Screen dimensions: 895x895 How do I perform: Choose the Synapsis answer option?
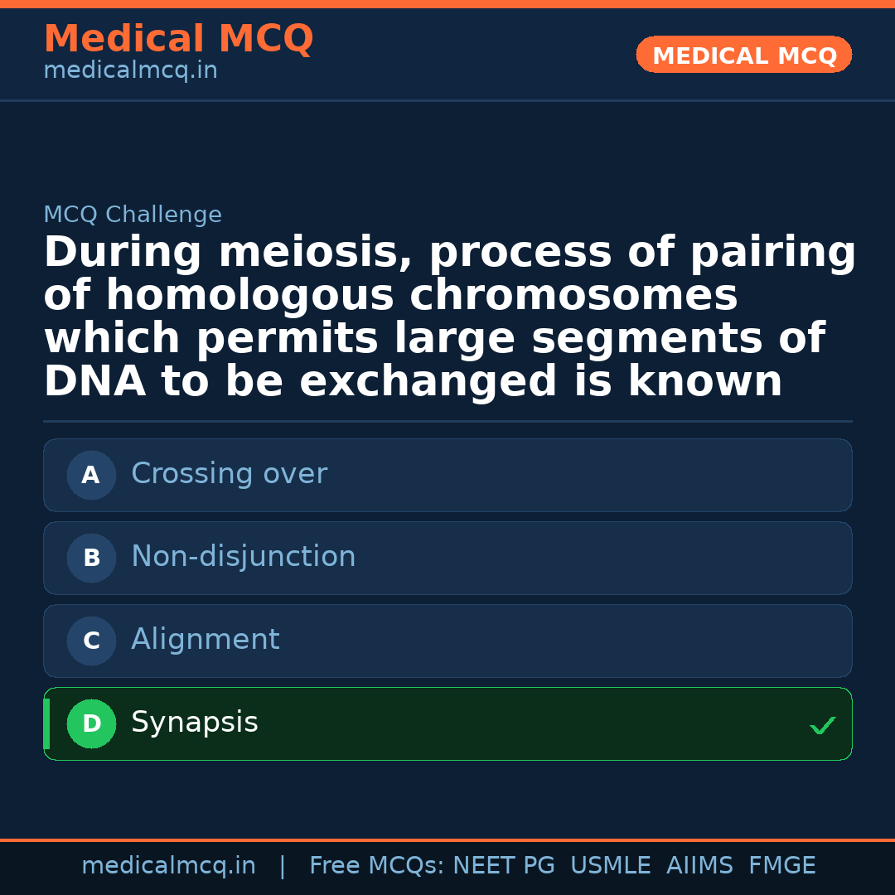coord(447,723)
